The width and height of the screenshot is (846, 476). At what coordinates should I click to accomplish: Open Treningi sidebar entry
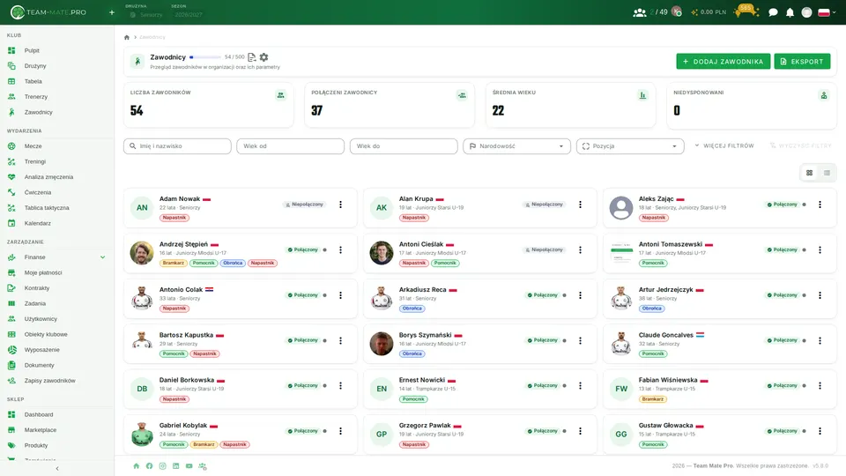click(34, 161)
